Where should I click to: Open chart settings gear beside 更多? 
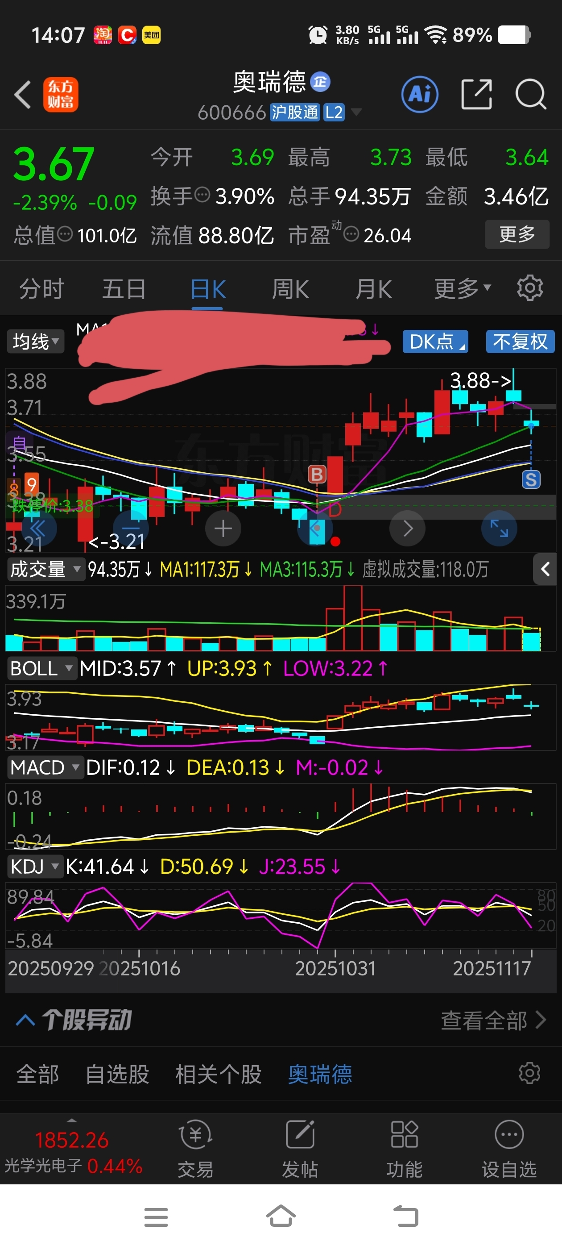[x=529, y=288]
